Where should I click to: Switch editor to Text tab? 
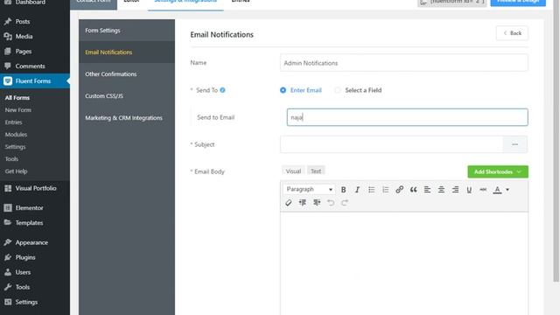click(x=316, y=171)
